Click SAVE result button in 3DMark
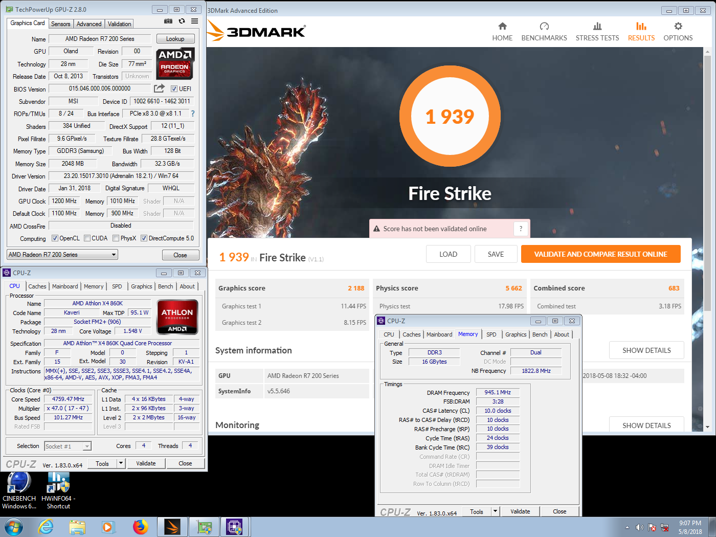The height and width of the screenshot is (537, 716). point(496,254)
